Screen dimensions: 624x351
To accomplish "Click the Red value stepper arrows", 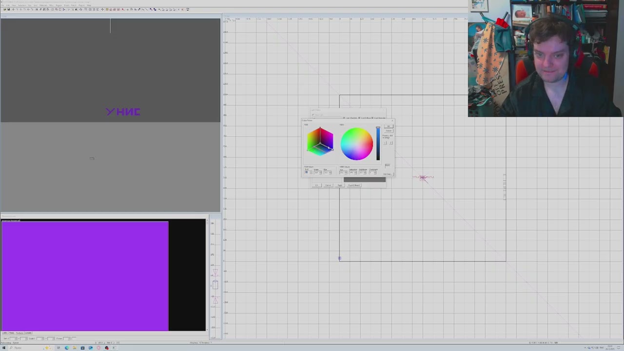I will (x=311, y=173).
